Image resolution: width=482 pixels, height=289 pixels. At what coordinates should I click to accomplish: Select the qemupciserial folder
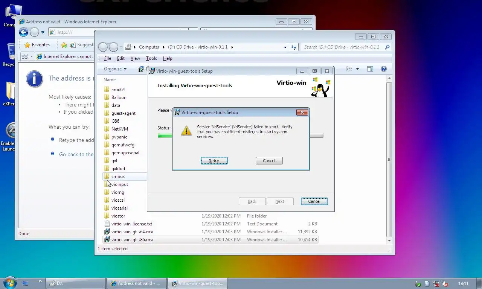[x=125, y=153]
